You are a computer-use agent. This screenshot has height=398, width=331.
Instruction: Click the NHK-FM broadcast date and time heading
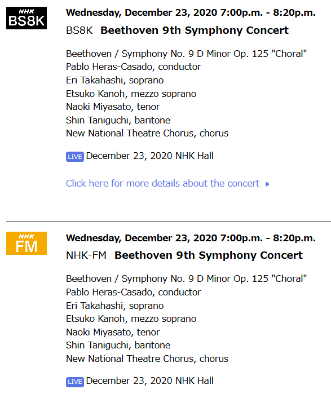(191, 238)
